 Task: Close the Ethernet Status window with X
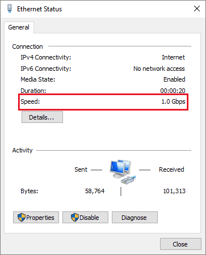[x=197, y=8]
